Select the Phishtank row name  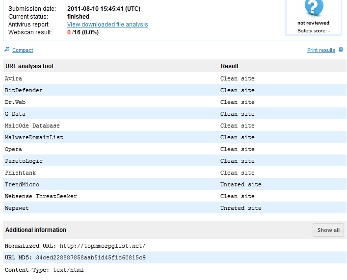click(x=20, y=173)
